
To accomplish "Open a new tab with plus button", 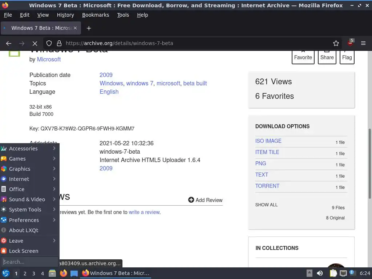I will 89,28.
